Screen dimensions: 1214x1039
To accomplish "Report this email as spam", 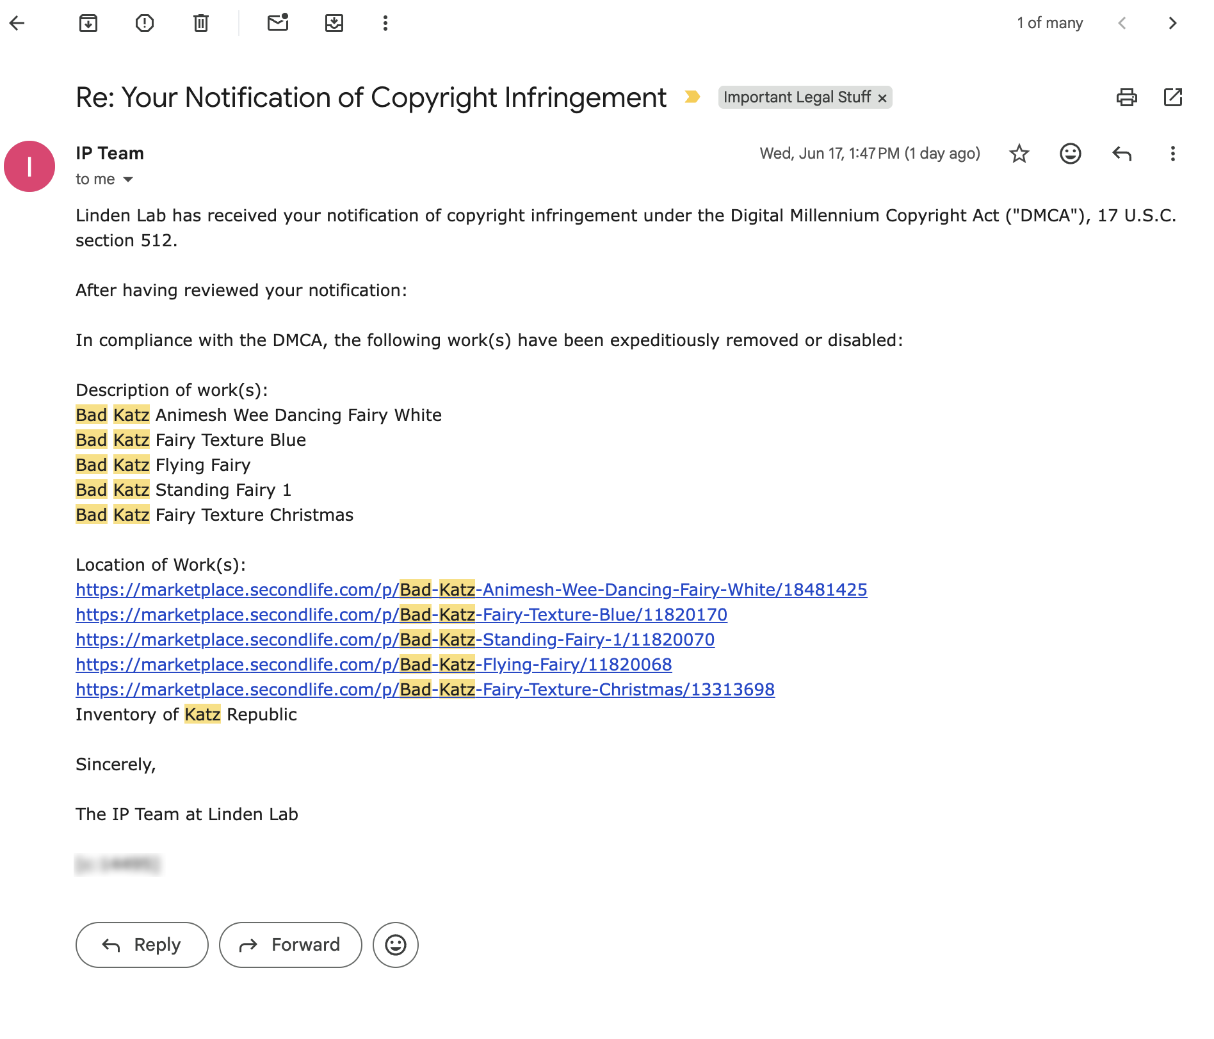I will click(145, 24).
